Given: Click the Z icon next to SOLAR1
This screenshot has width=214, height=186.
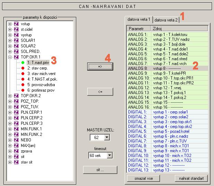Looking at the screenshot, I should pos(16,40).
